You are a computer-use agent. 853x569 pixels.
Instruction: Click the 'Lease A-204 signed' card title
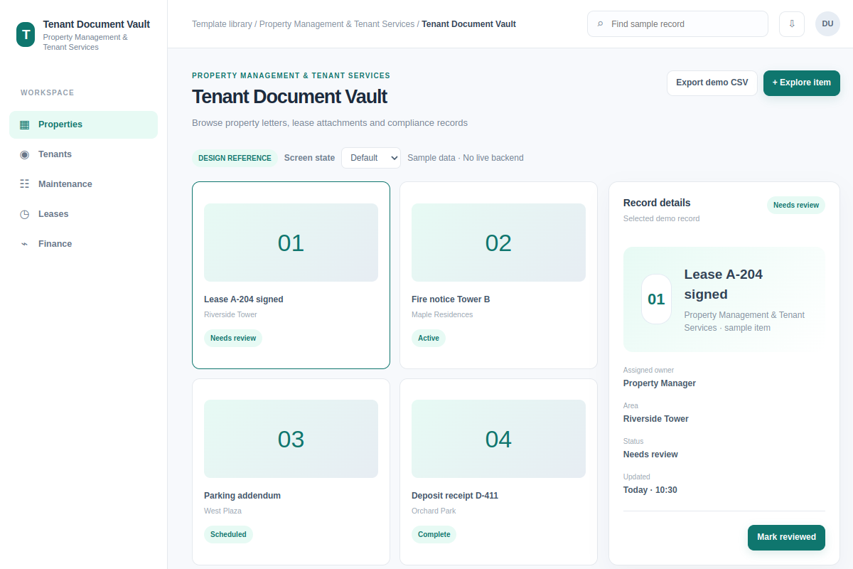244,299
